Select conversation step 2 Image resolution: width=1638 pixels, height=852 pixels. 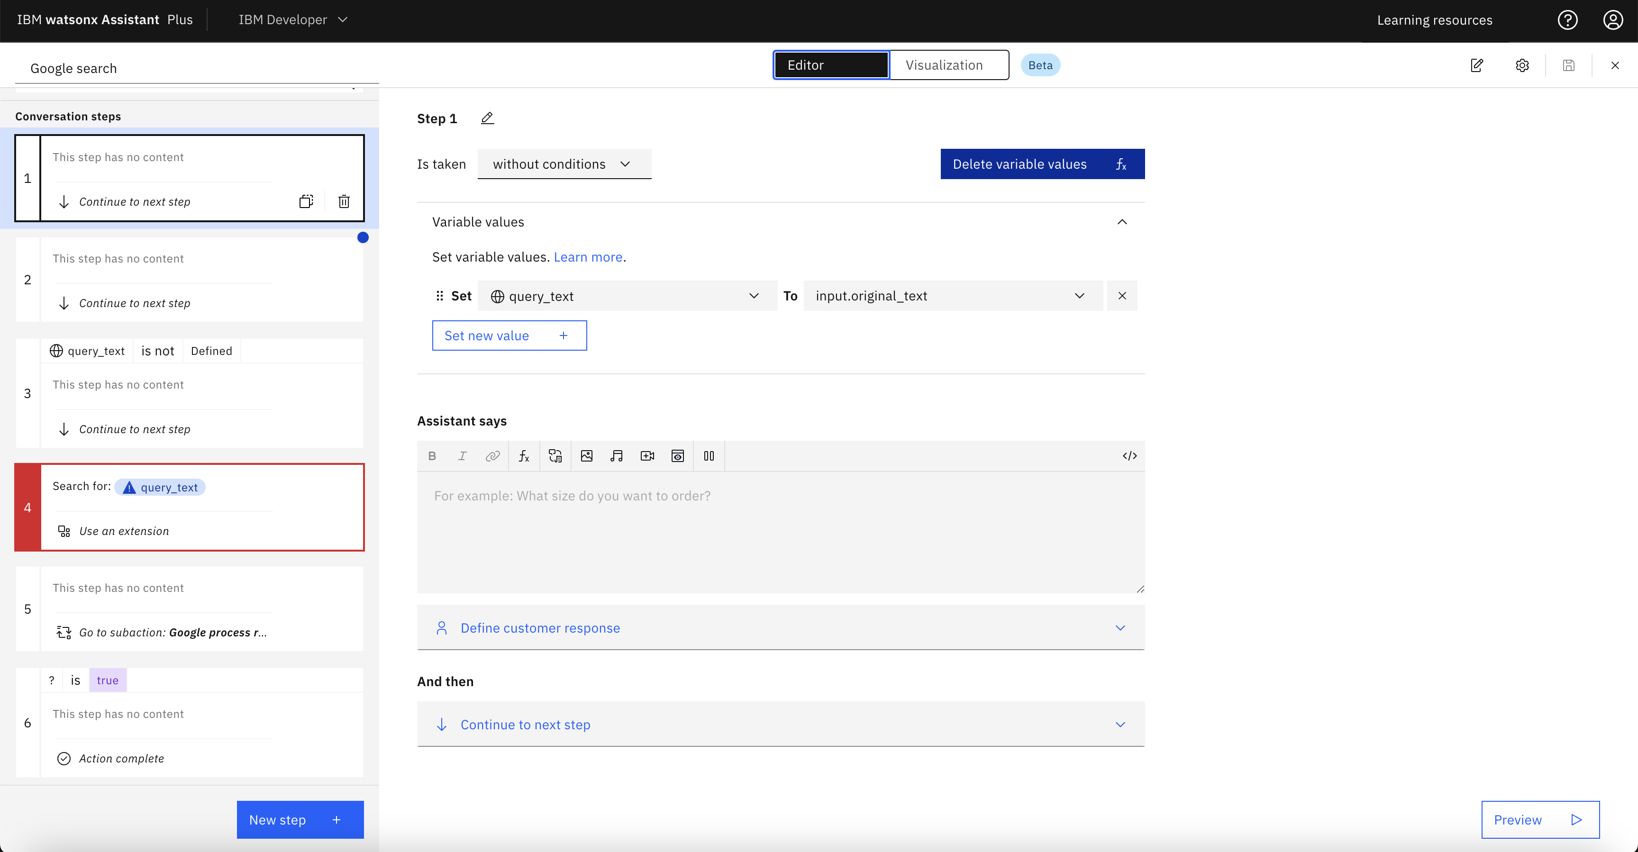tap(190, 280)
